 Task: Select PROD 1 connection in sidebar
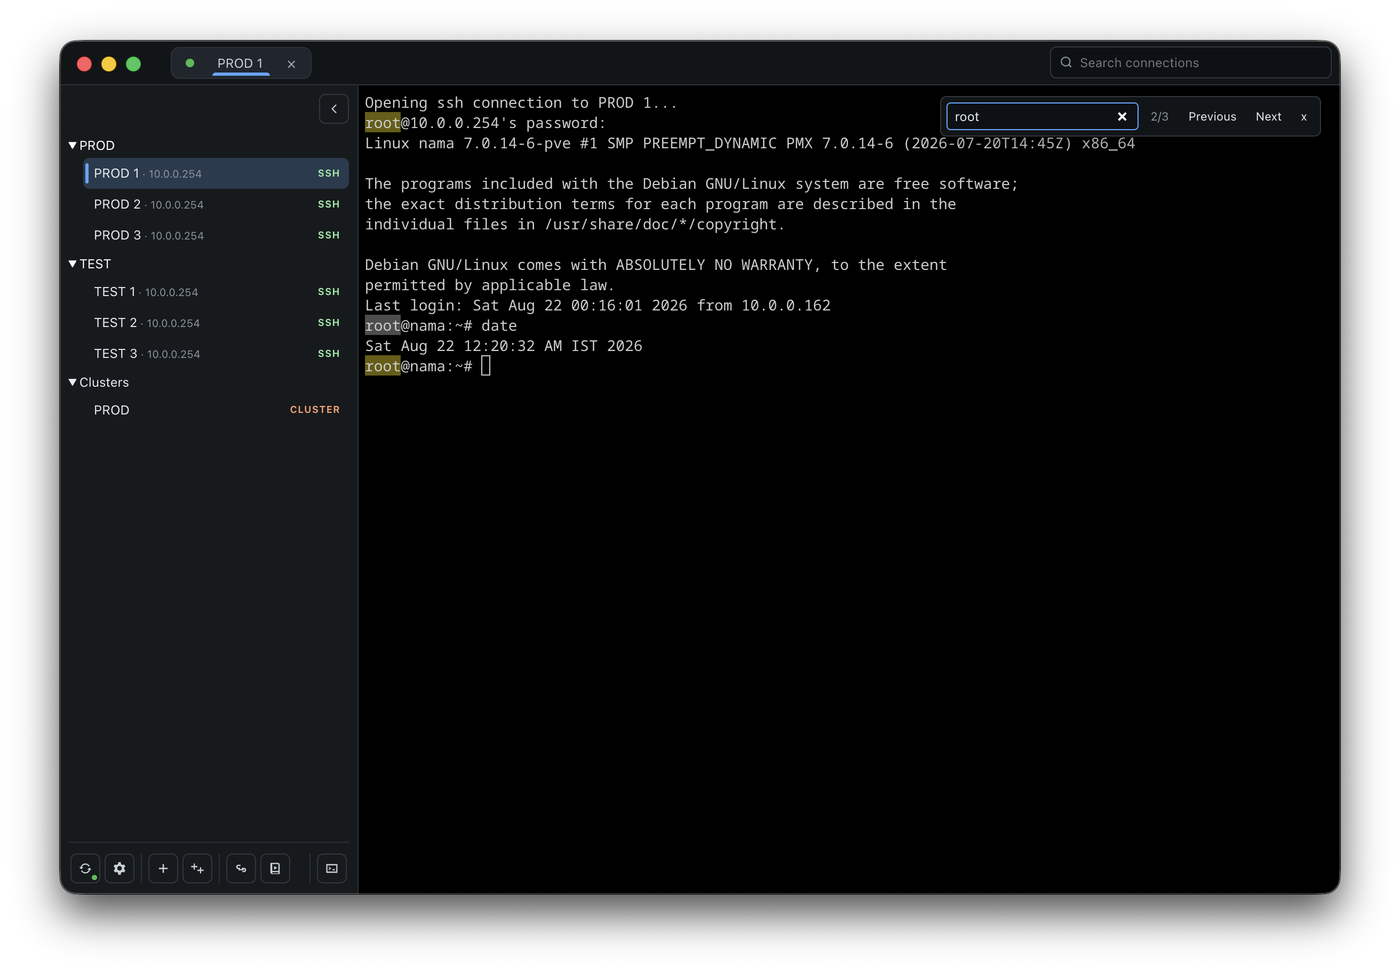pos(216,174)
